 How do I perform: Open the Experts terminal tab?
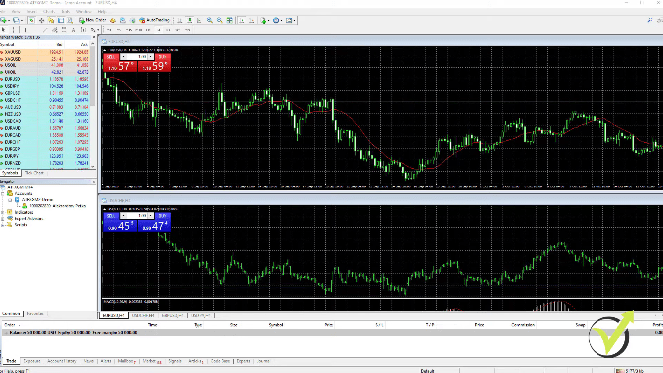point(243,362)
